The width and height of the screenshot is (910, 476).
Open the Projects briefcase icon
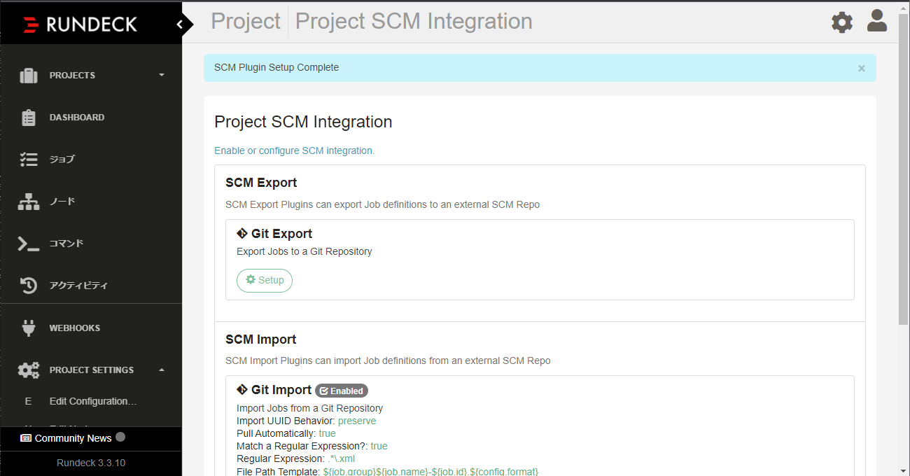tap(29, 75)
